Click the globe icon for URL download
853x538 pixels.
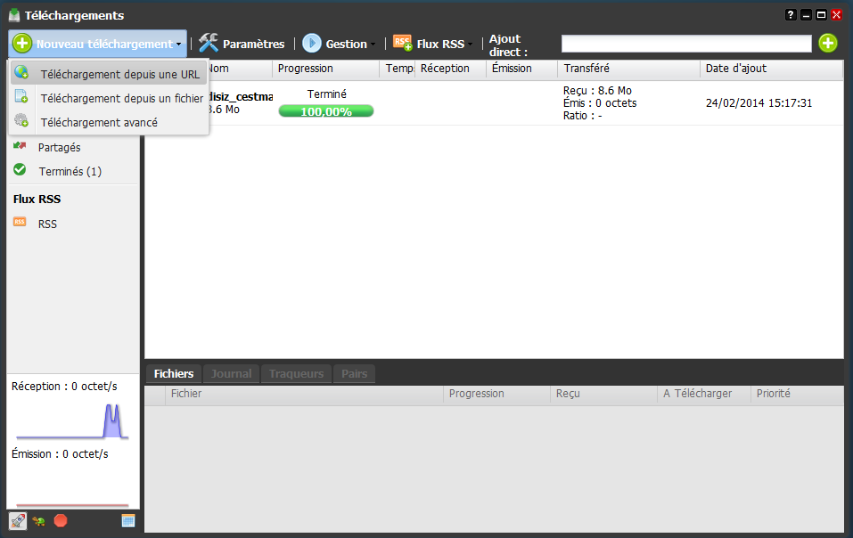[x=21, y=72]
